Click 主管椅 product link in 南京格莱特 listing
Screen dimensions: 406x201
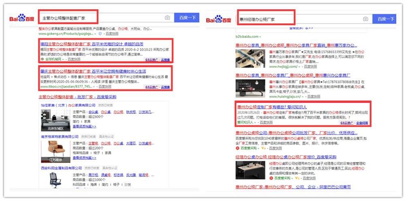pos(93,143)
